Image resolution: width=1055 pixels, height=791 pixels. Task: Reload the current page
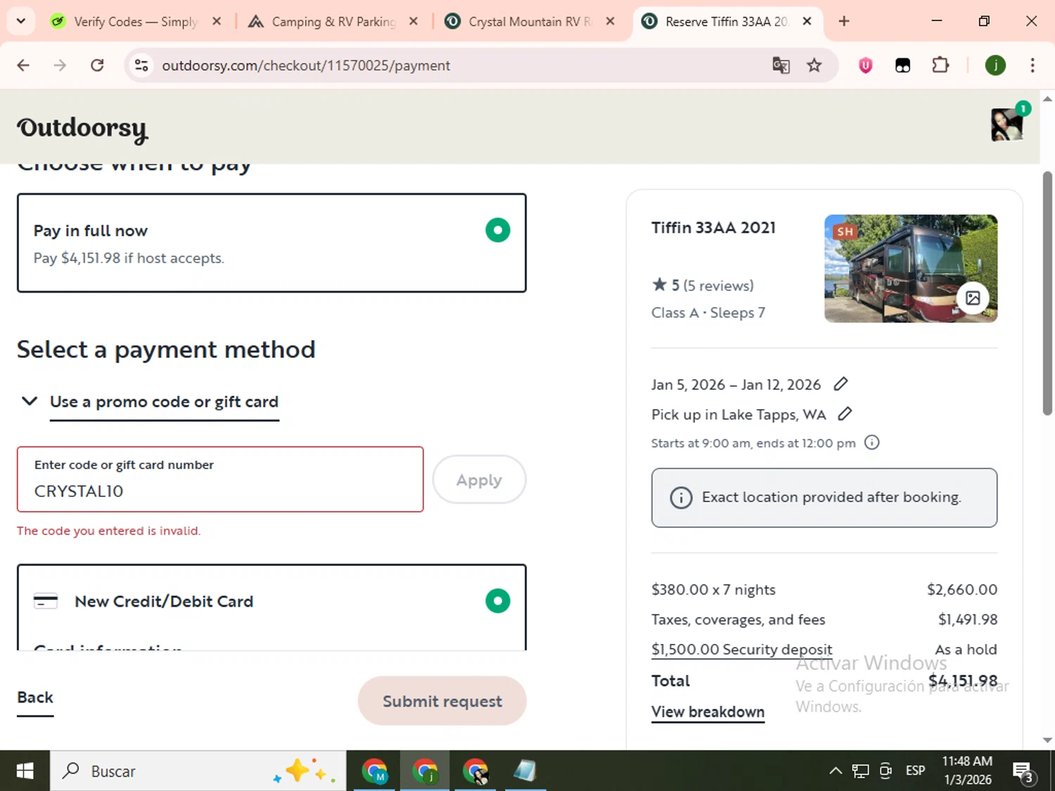[97, 65]
